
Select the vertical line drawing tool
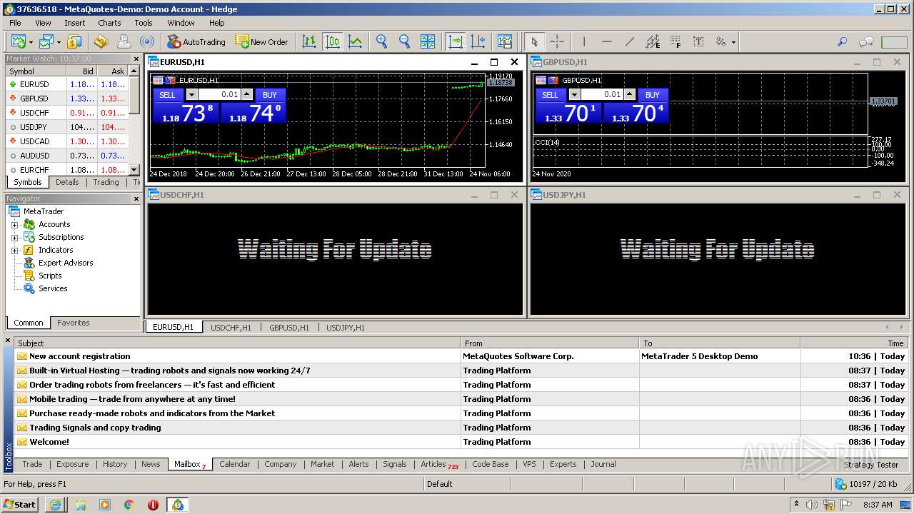click(x=583, y=41)
